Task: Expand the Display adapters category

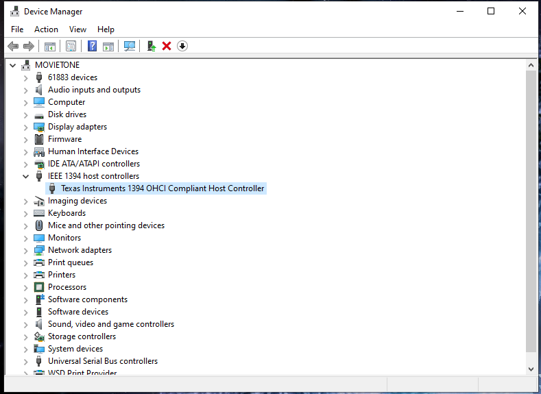Action: [26, 127]
